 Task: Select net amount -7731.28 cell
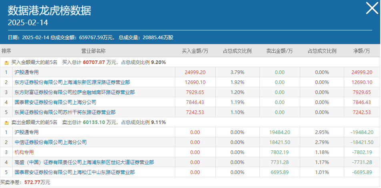[x=362, y=162]
